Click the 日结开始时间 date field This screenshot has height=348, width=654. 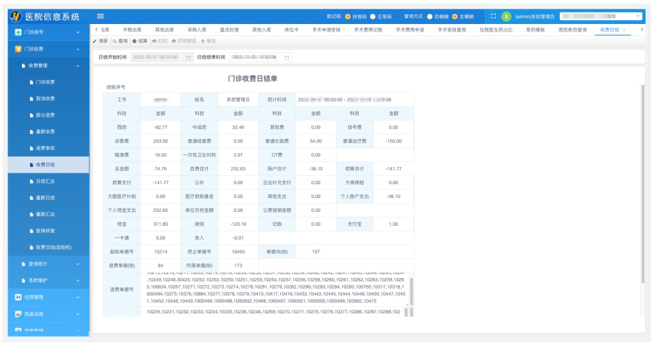coord(162,57)
